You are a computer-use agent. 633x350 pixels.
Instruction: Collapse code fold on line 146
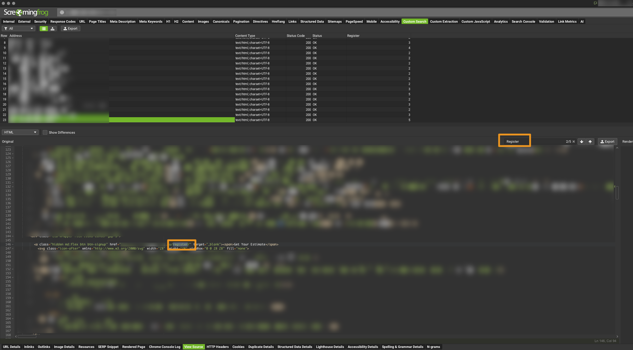13,244
